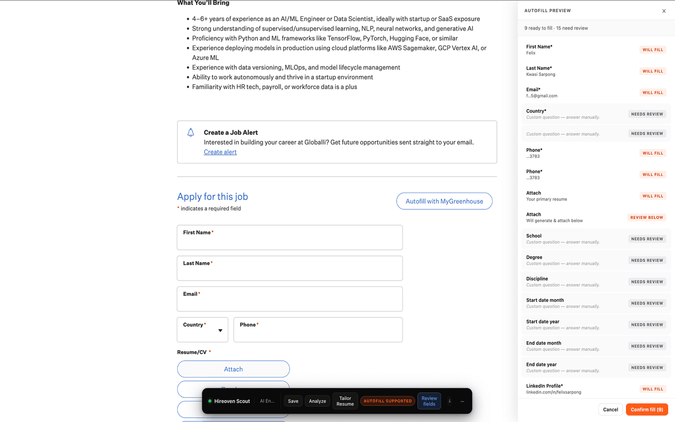Click the job alert bell icon

[x=191, y=133]
